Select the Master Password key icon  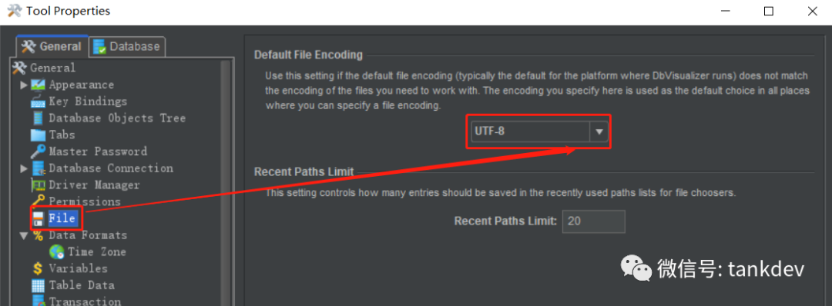tap(39, 151)
